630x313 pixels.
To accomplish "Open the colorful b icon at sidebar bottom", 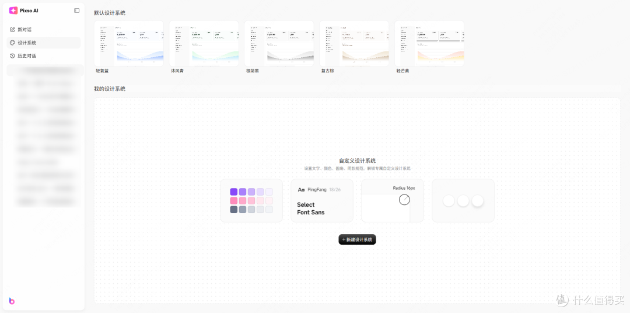I will pyautogui.click(x=12, y=301).
